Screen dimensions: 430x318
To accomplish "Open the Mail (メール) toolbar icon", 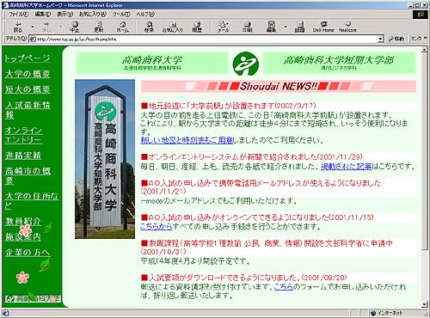I will click(223, 27).
